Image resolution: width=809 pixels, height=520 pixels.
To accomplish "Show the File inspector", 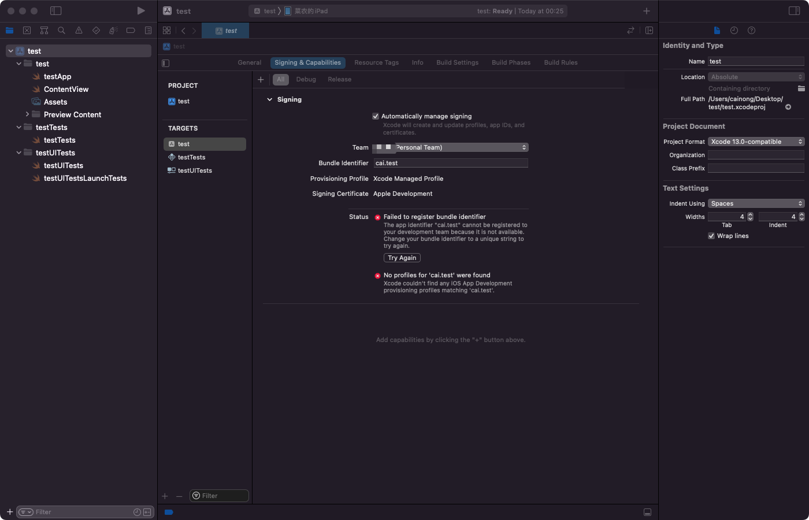I will (x=717, y=31).
